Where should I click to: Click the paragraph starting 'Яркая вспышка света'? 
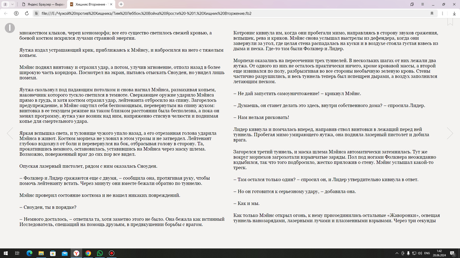tap(118, 144)
